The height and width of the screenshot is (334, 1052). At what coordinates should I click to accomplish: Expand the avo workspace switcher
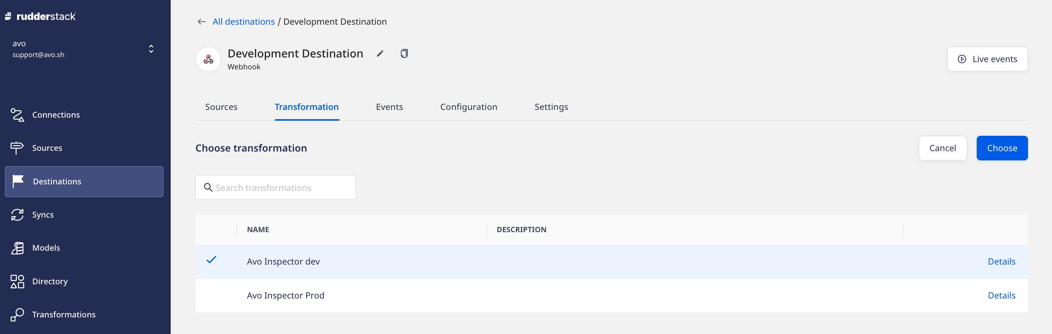[151, 49]
